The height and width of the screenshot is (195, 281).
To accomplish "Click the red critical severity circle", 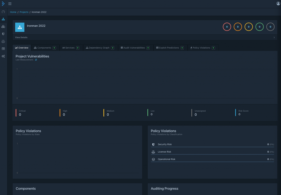I will [227, 27].
